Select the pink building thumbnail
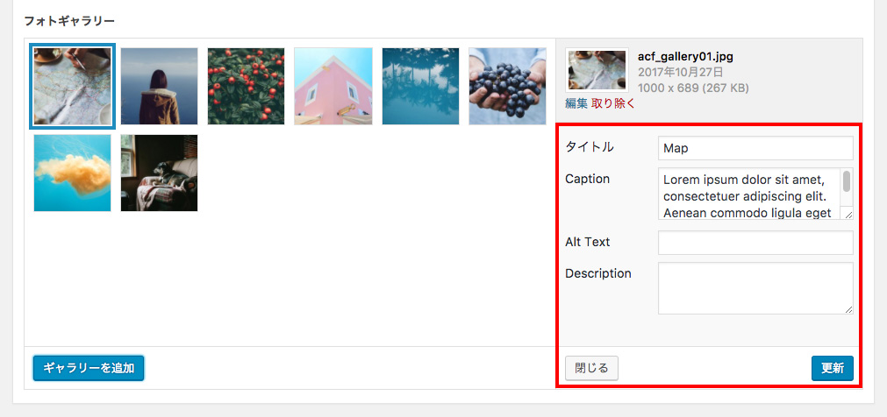The image size is (887, 417). (333, 86)
